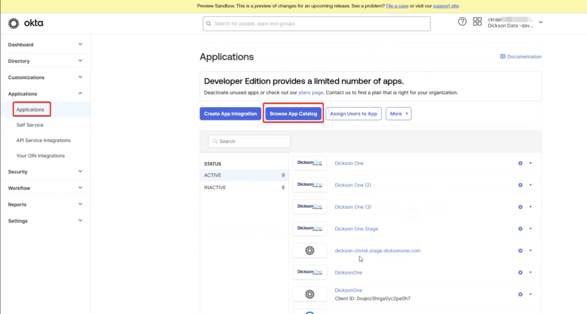
Task: Open the user account dropdown menu
Action: 541,22
